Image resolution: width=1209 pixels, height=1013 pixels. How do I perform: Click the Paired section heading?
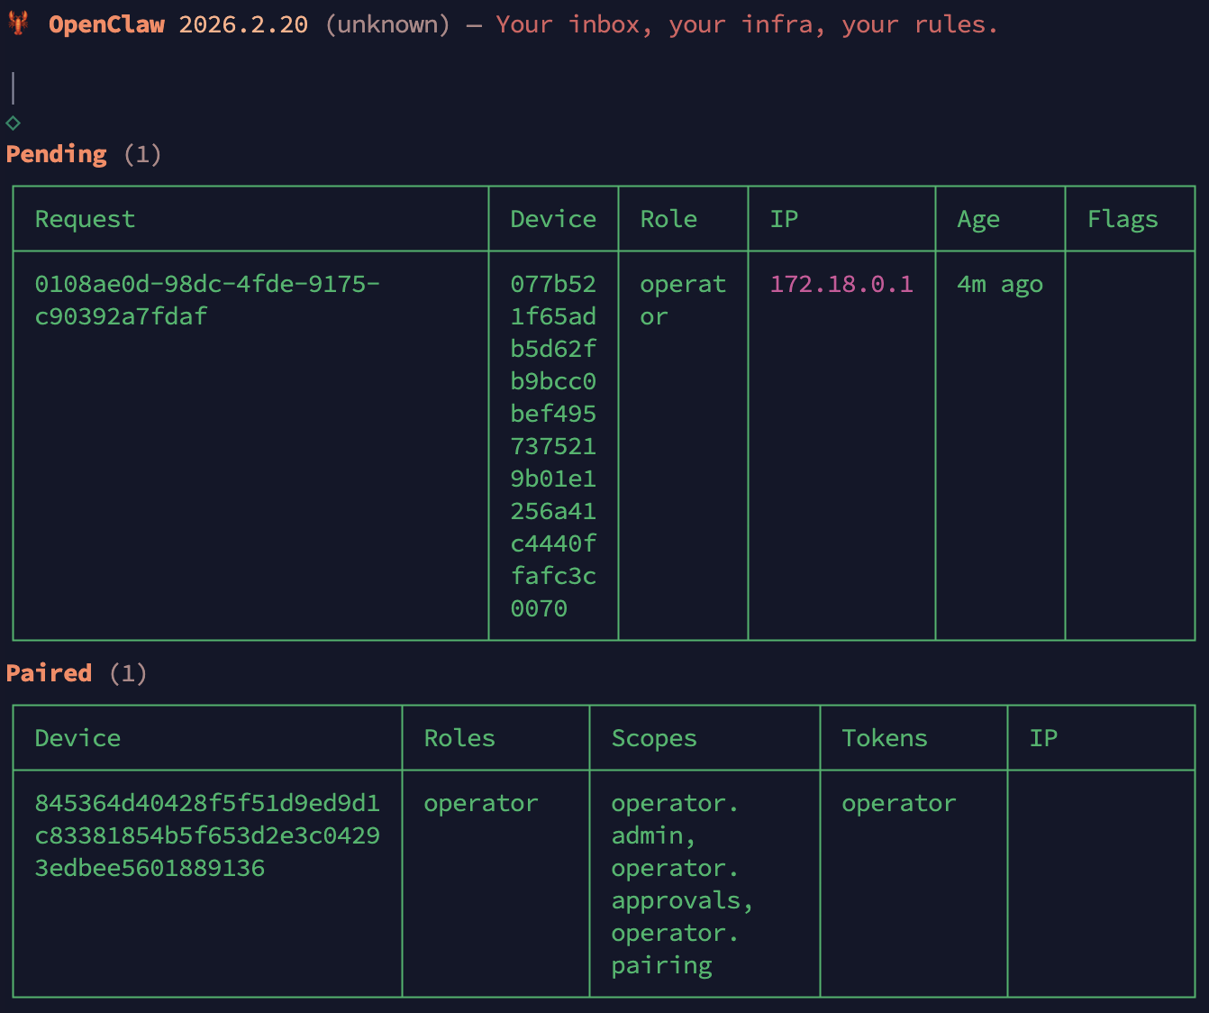[49, 673]
